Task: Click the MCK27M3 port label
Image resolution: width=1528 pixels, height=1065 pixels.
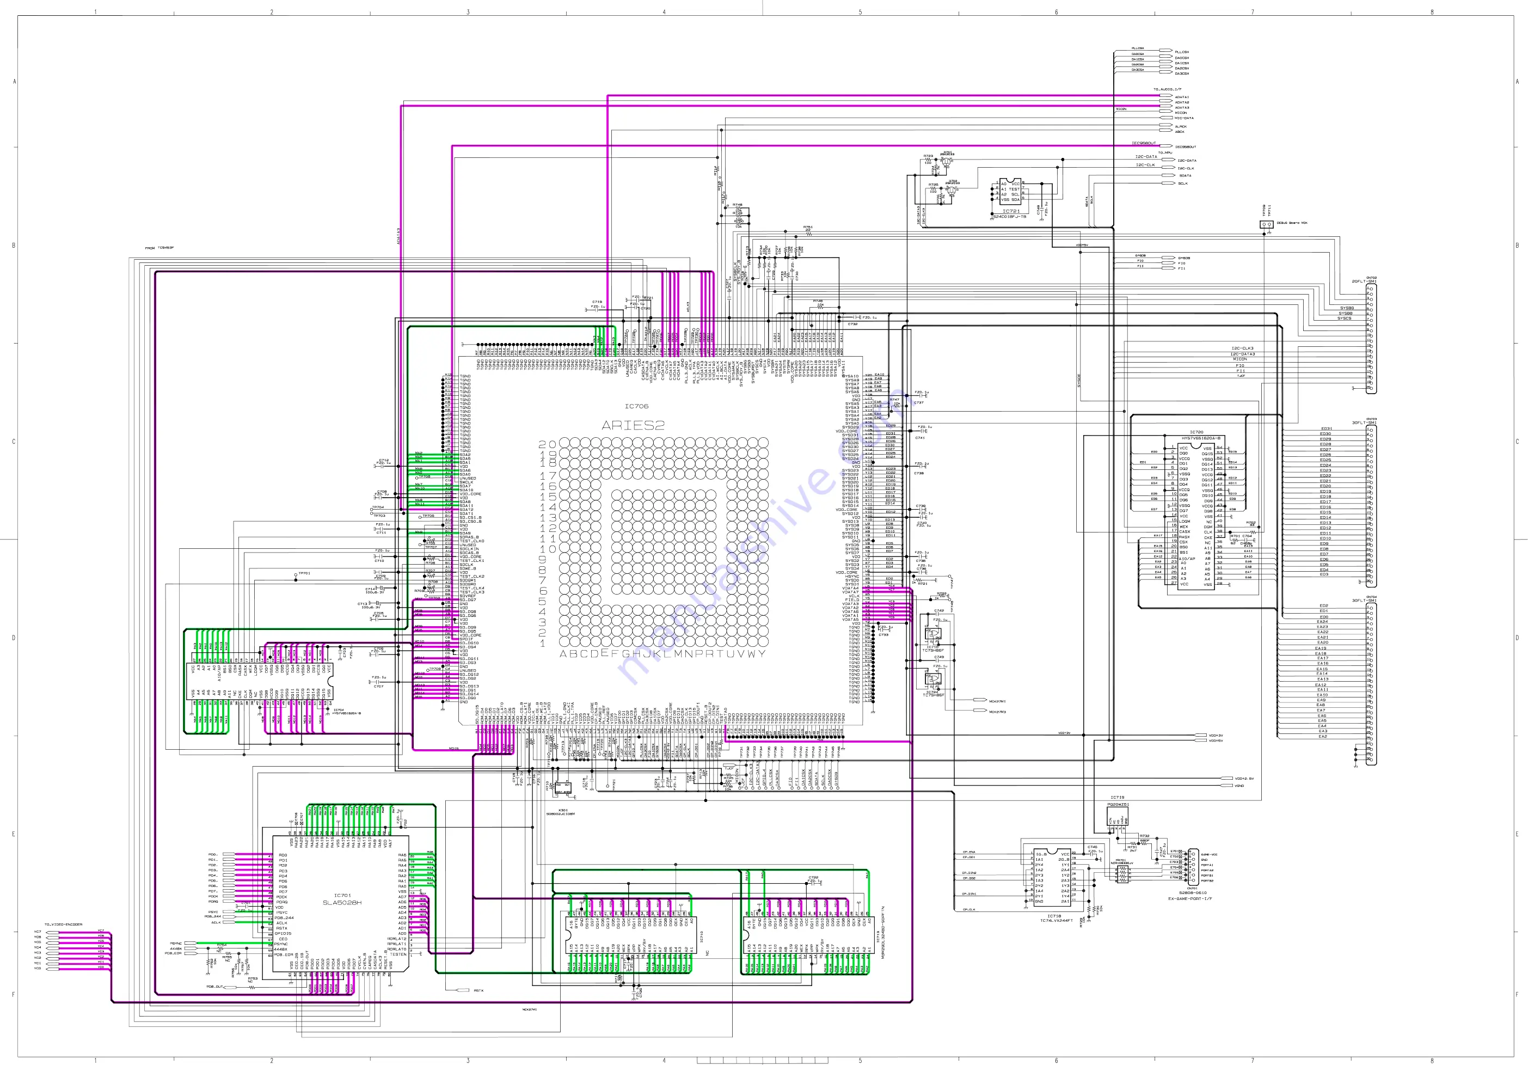Action: point(997,712)
